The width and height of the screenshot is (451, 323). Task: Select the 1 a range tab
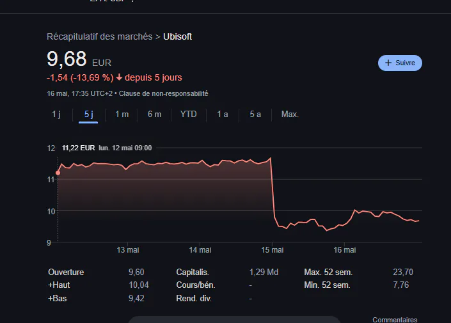click(x=223, y=114)
